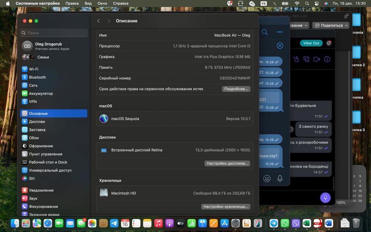Click the Macintosh HD storage row
This screenshot has height=232, width=371.
point(175,193)
